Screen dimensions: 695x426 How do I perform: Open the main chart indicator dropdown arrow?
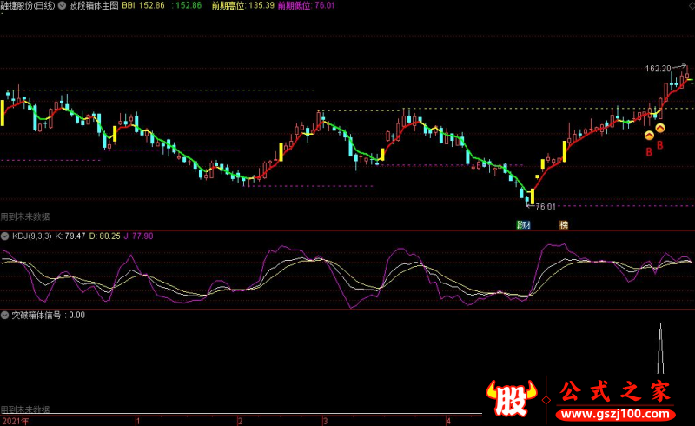tap(62, 6)
